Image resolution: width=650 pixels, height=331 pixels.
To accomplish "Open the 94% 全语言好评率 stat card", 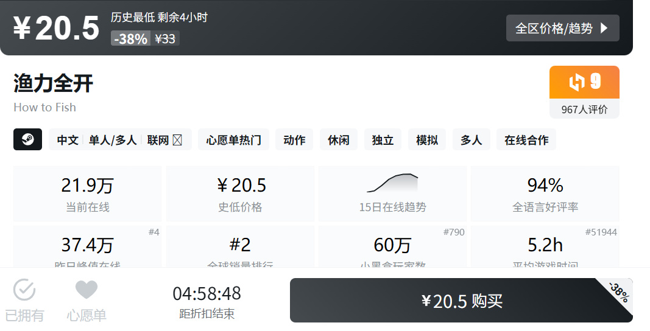I will pos(545,193).
